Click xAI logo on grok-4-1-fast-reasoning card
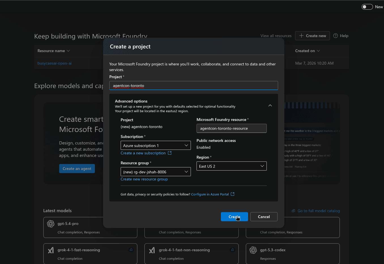The height and width of the screenshot is (264, 384). (x=51, y=250)
